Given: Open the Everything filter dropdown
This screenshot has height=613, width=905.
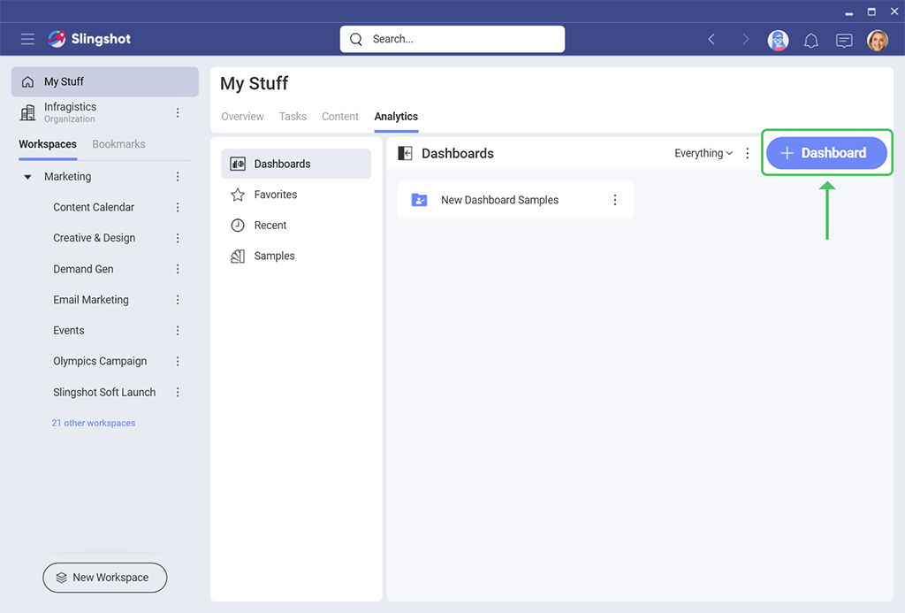Looking at the screenshot, I should click(x=703, y=153).
